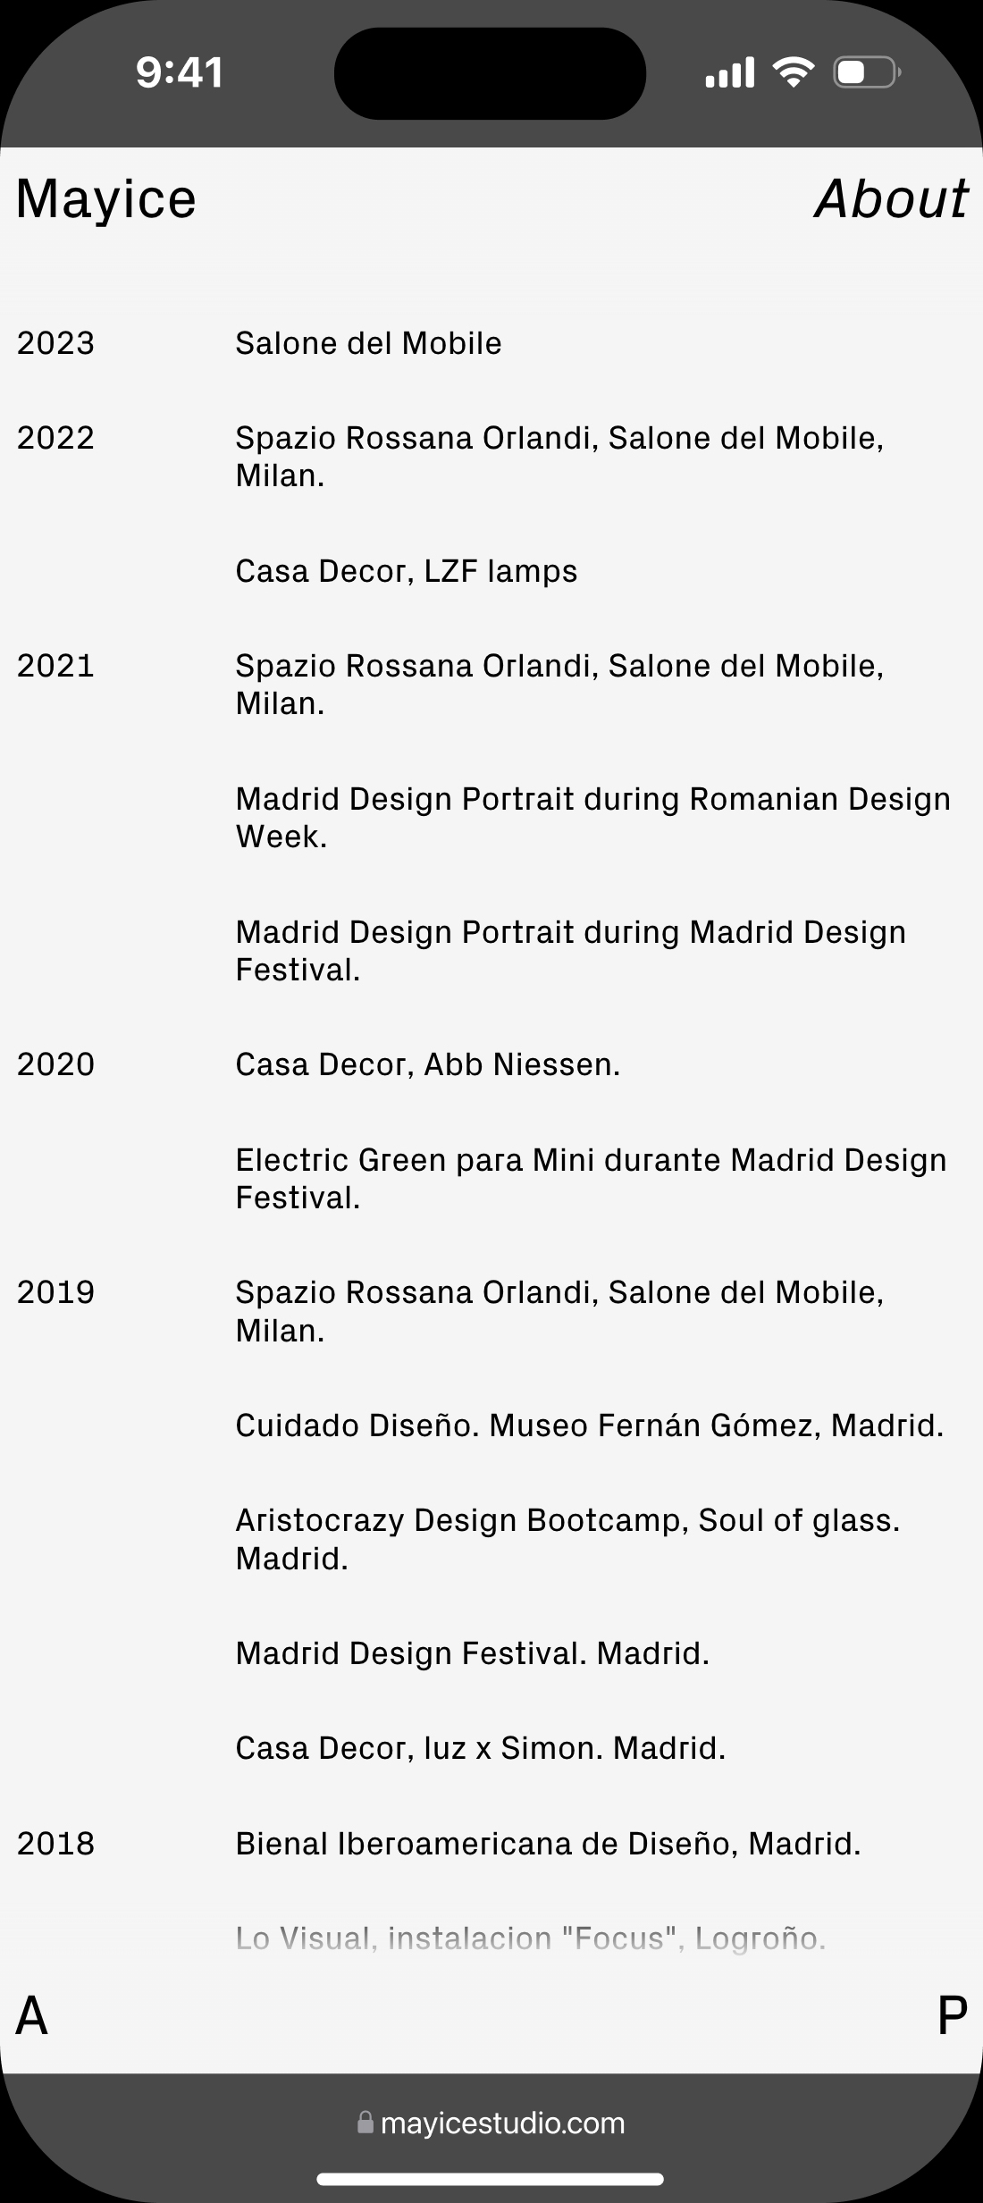Tap the battery status icon

(x=866, y=72)
